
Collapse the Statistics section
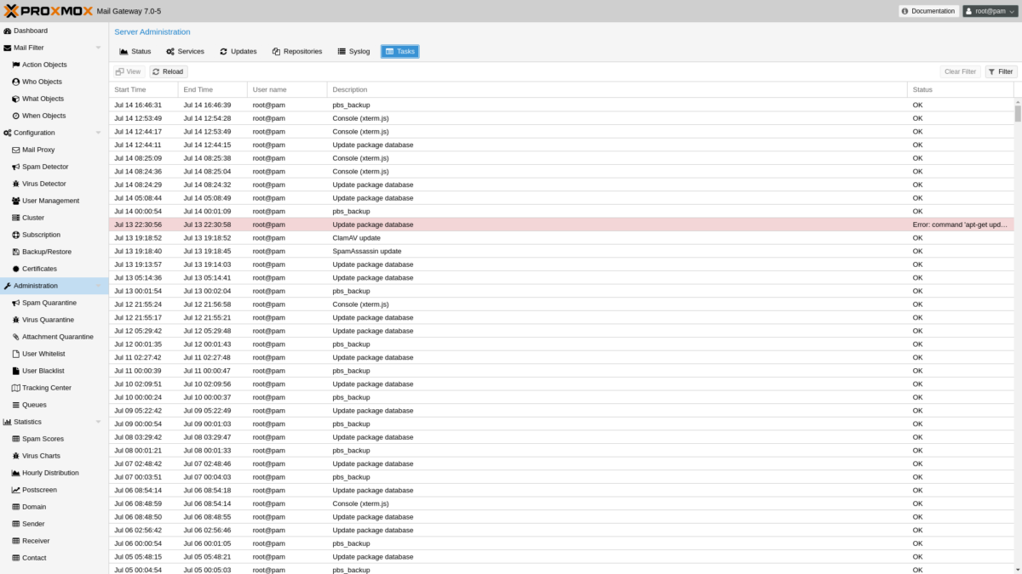[x=98, y=422]
